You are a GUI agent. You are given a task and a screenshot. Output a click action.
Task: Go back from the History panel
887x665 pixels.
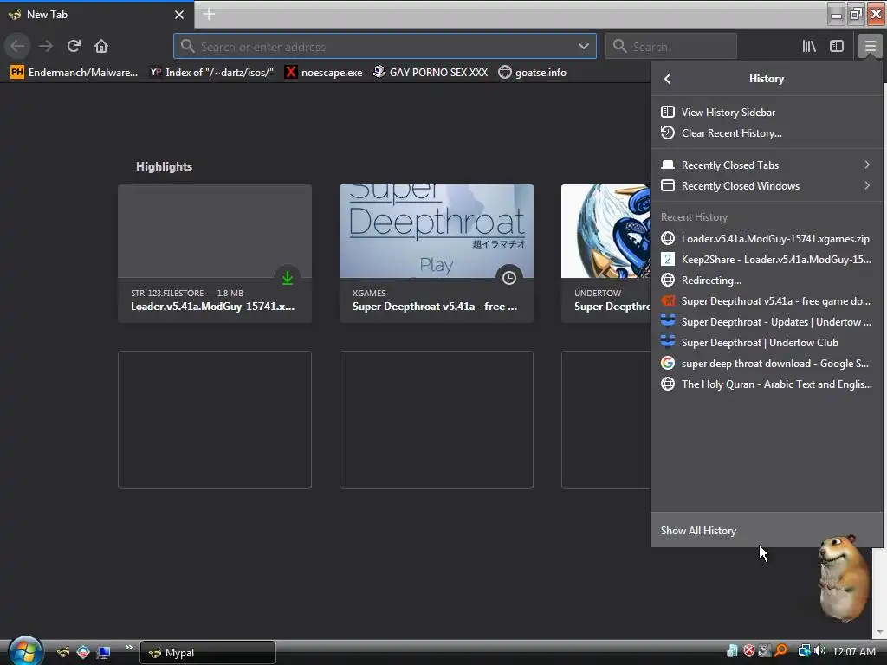point(668,79)
